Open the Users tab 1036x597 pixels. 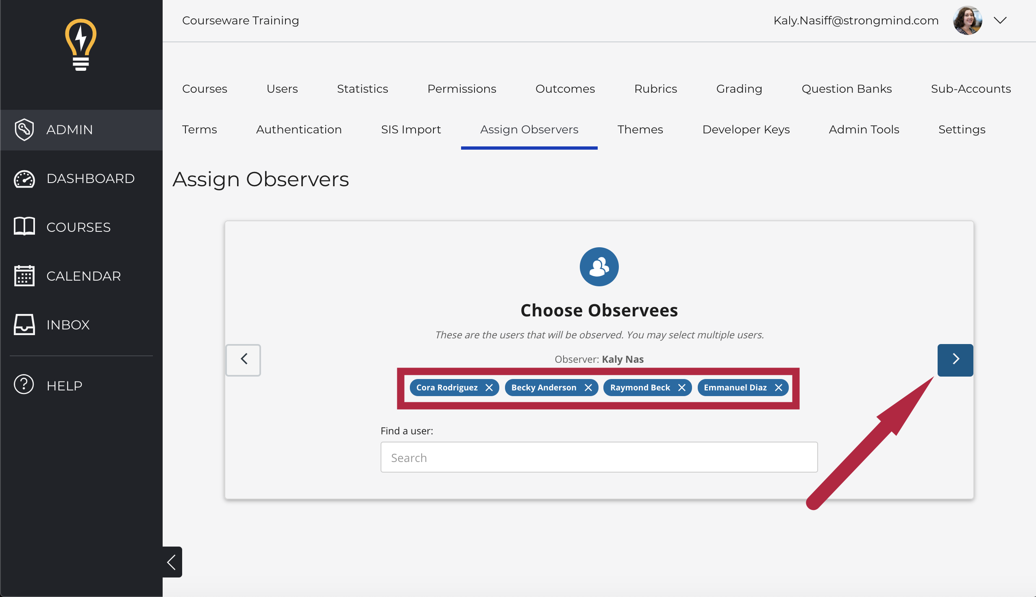pos(282,89)
